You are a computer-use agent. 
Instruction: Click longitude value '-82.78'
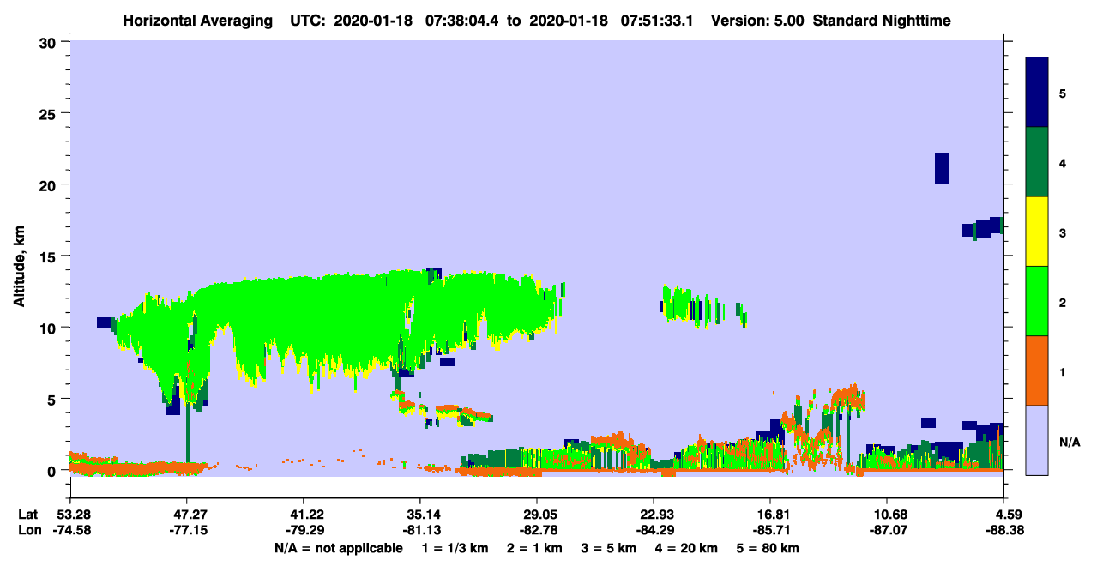(x=537, y=531)
